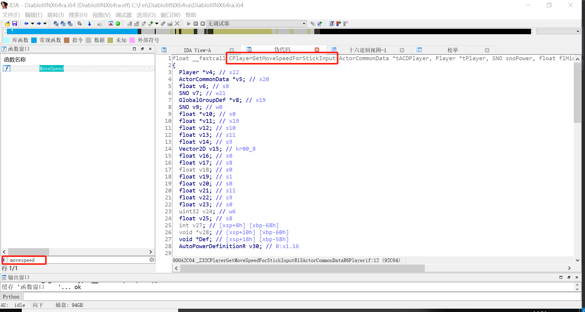Close the 函数窗口 panel
Screen dimensions: 585x312
click(x=150, y=49)
